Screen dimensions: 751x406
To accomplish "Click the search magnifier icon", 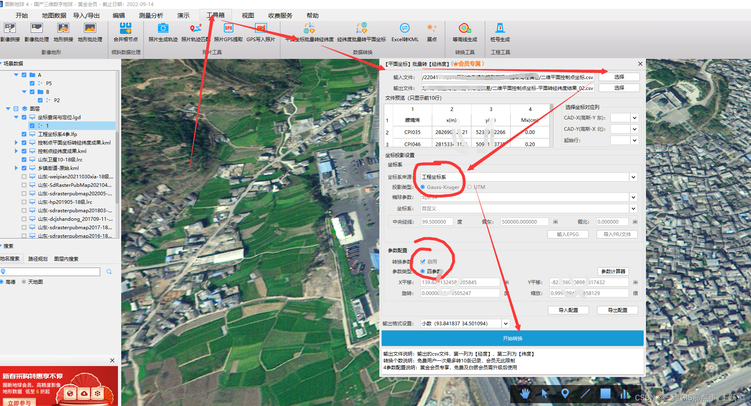I will coord(109,272).
